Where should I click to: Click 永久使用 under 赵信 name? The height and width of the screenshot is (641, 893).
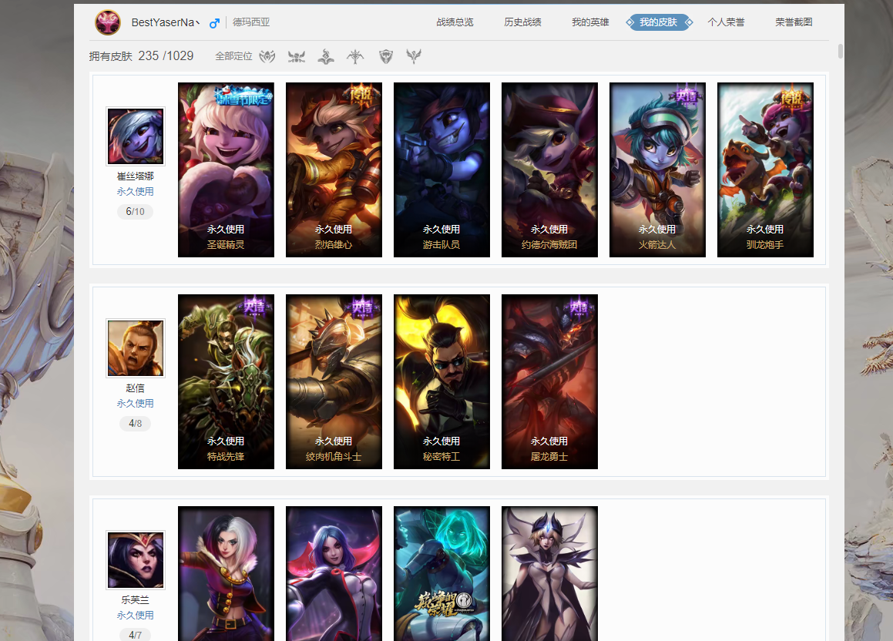(x=136, y=404)
